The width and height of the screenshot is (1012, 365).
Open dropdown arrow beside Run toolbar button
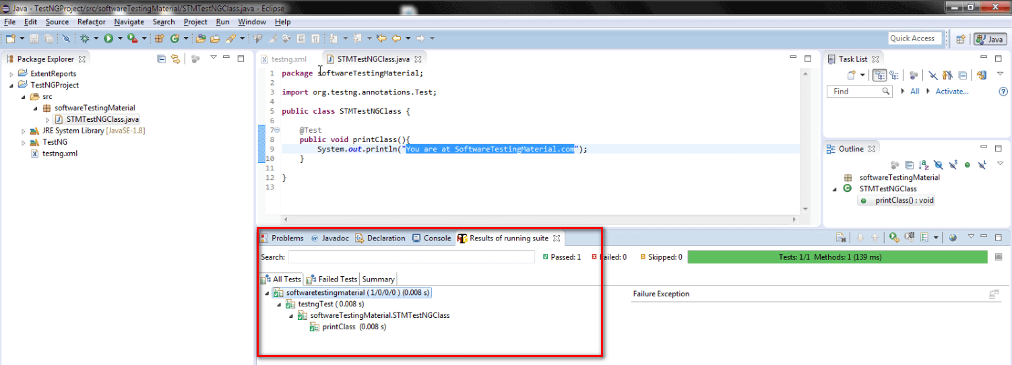(x=120, y=38)
